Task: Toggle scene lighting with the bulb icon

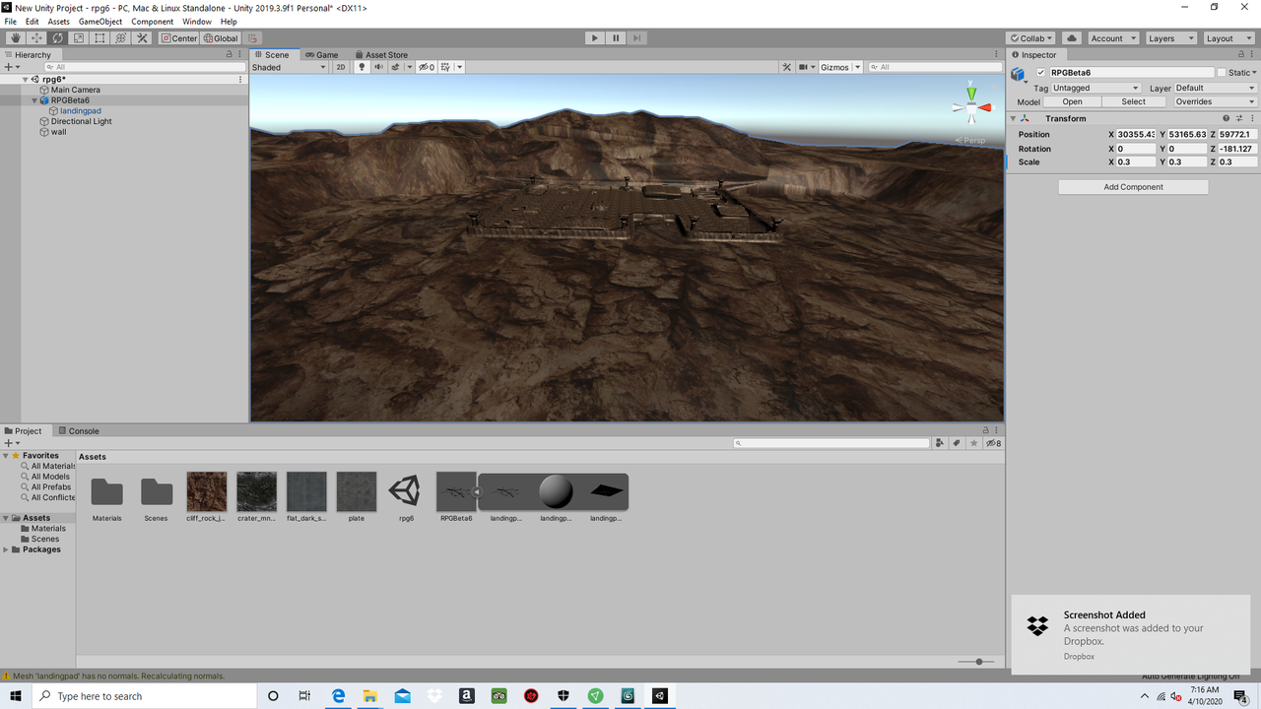Action: point(362,66)
